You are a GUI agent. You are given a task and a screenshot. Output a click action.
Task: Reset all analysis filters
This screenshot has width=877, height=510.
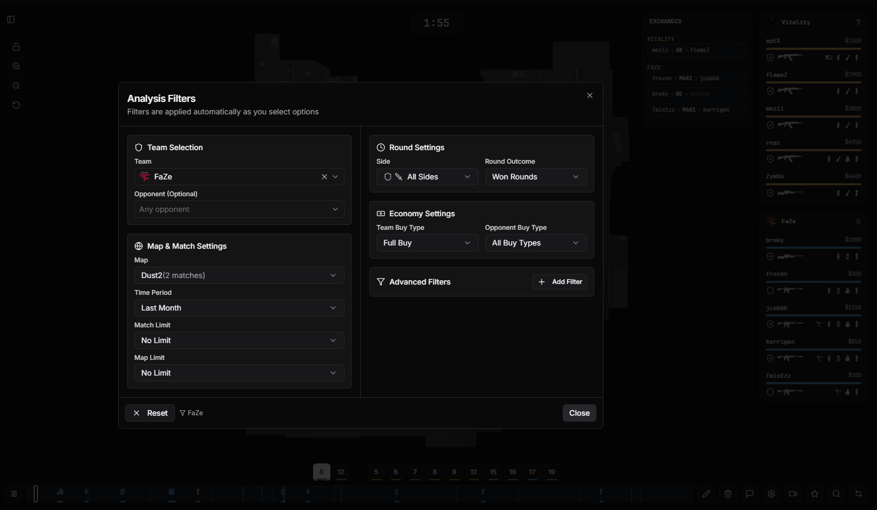[x=150, y=412]
